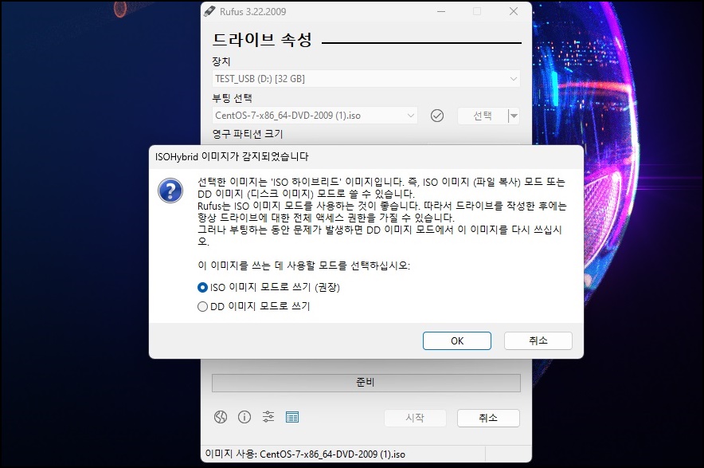Screen dimensions: 704x468
Task: Click the 드라이브 속성 heading
Action: pos(262,40)
